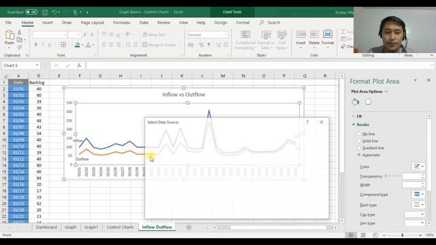Click the Copy icon
Viewport: 436px width, 245px height.
click(x=20, y=39)
